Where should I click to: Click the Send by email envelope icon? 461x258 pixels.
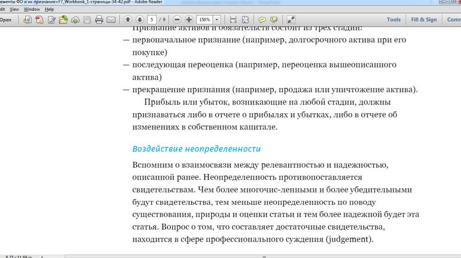[x=111, y=20]
